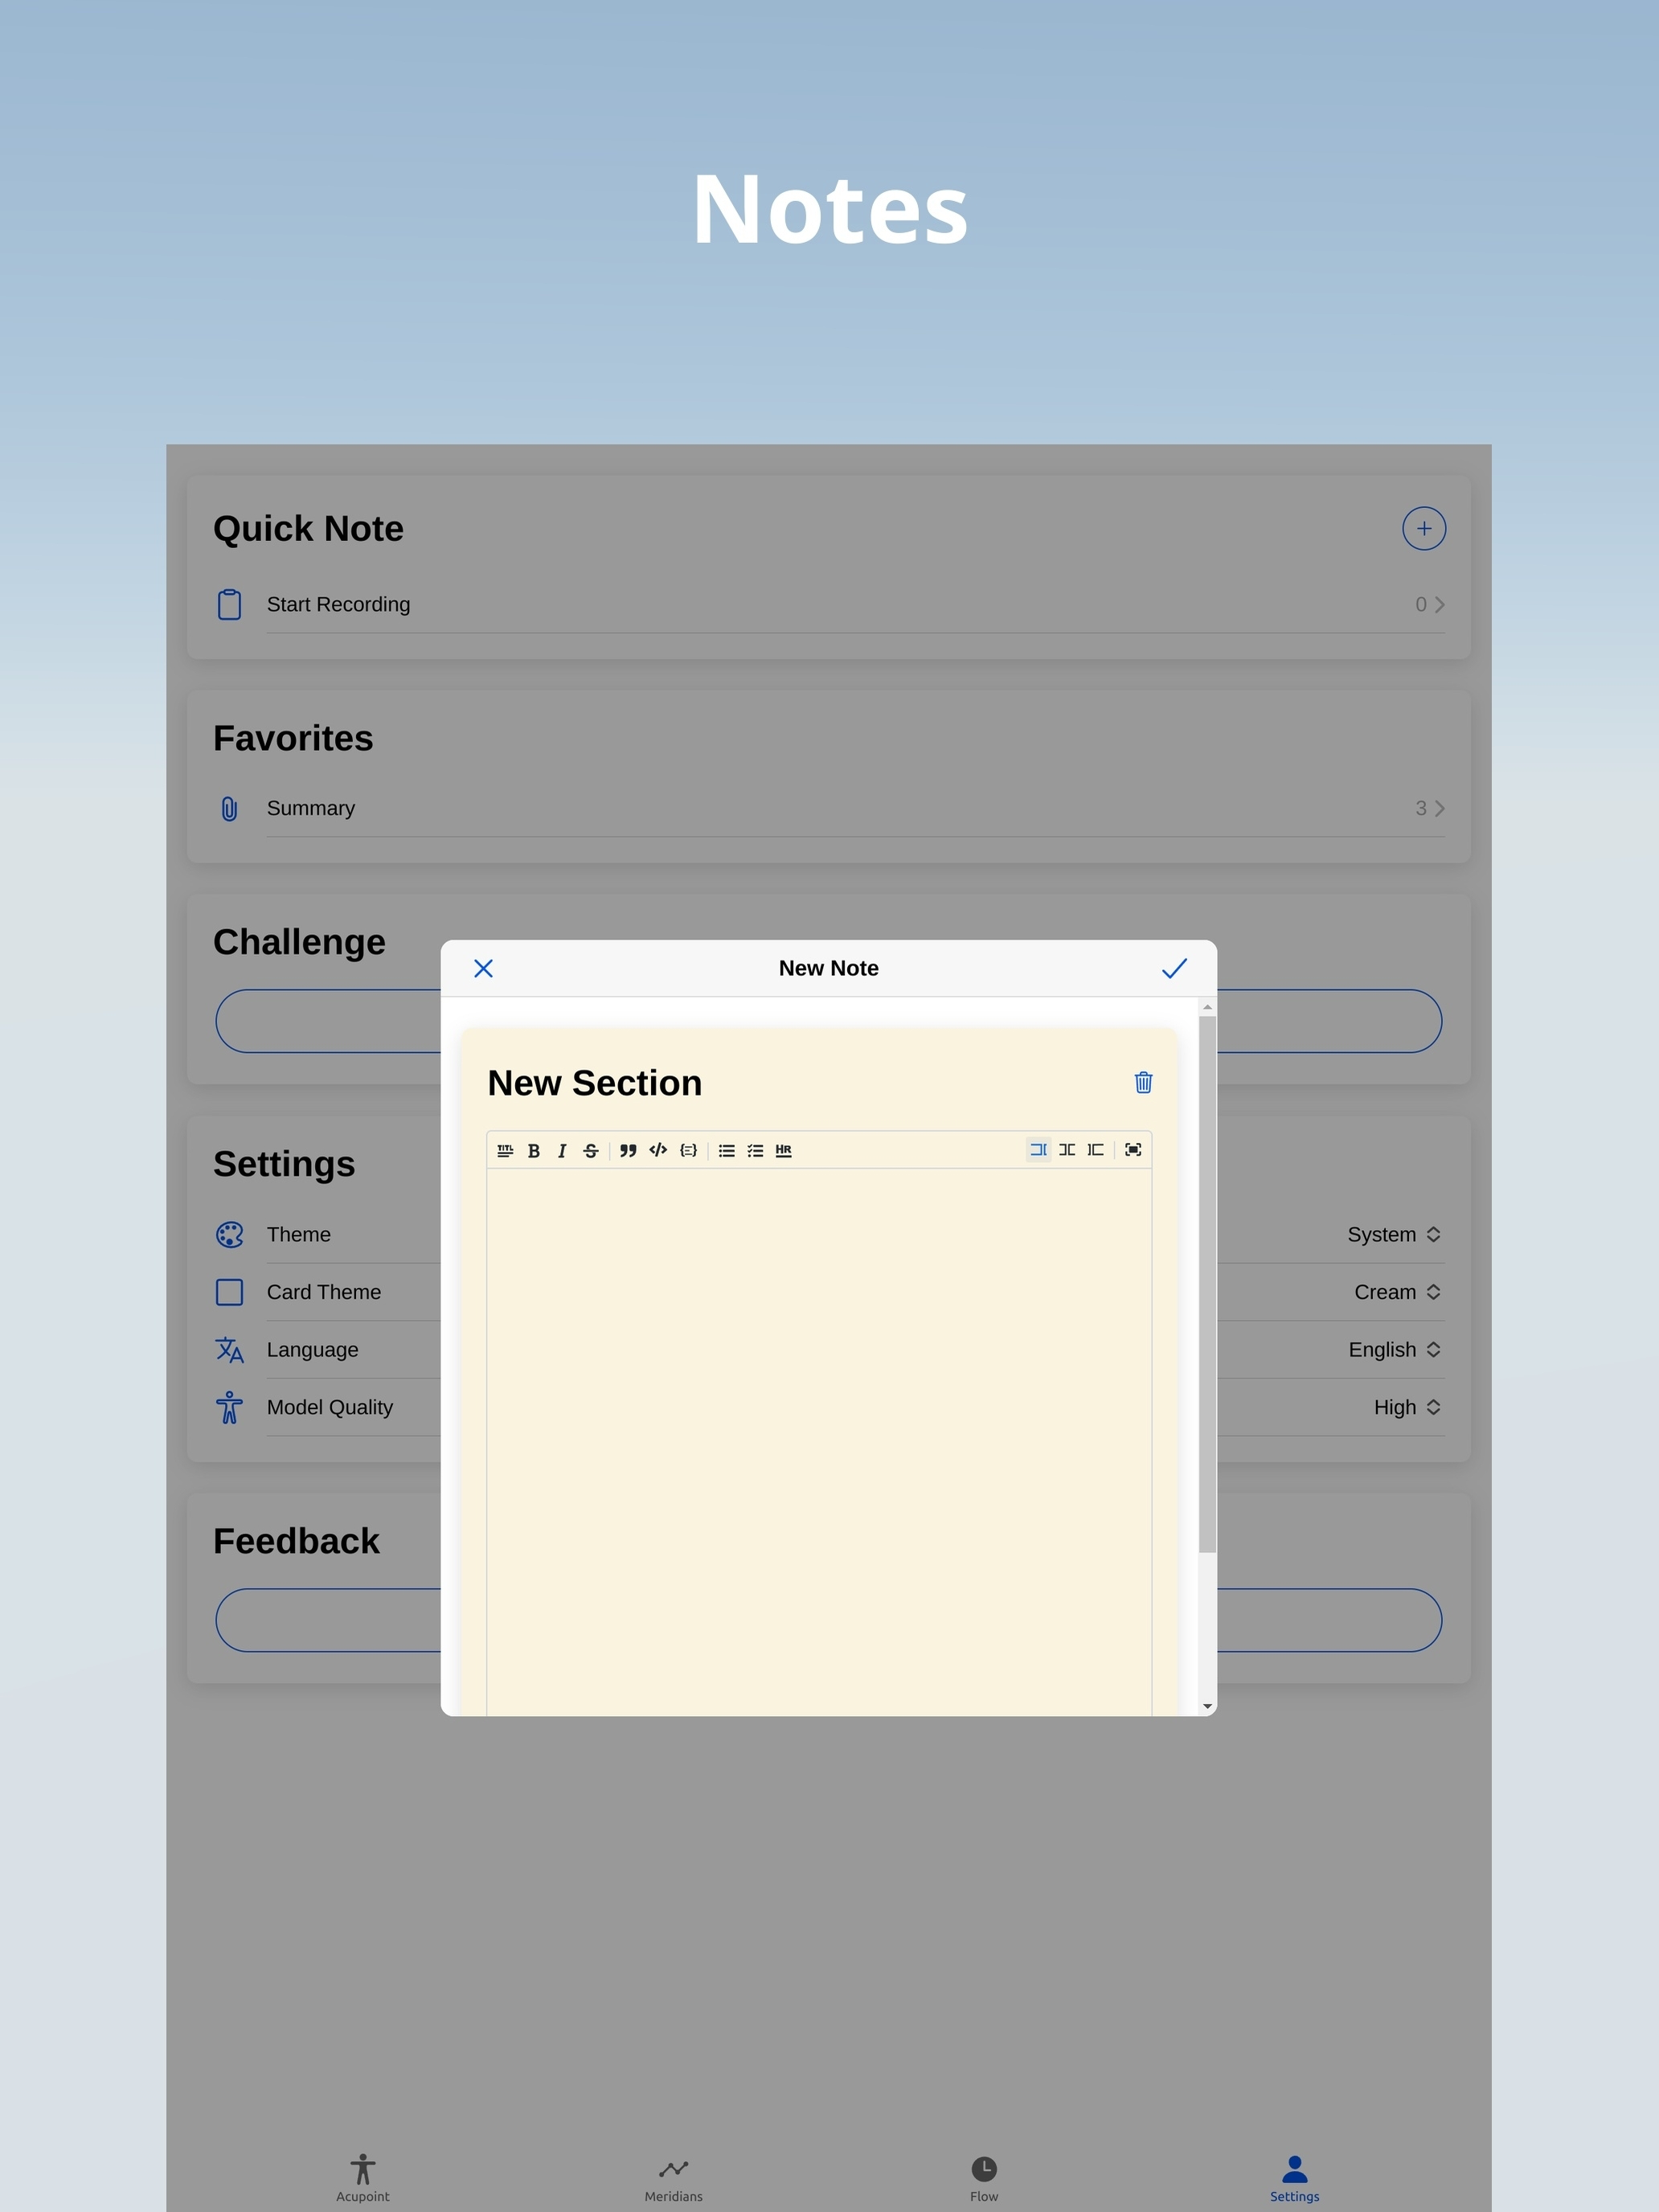Insert inline code formatting
Viewport: 1659px width, 2212px height.
[658, 1150]
